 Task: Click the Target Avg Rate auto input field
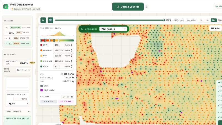[x=21, y=99]
